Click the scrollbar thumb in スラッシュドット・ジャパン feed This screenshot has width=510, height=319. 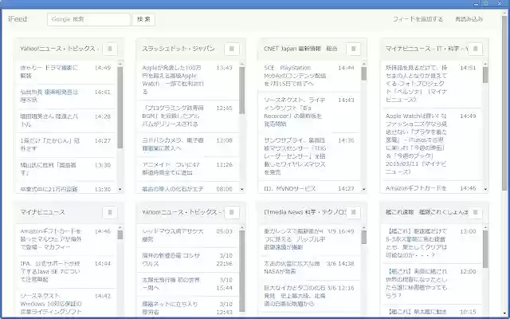click(x=241, y=90)
